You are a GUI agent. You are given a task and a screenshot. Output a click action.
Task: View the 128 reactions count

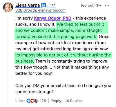(x=43, y=101)
